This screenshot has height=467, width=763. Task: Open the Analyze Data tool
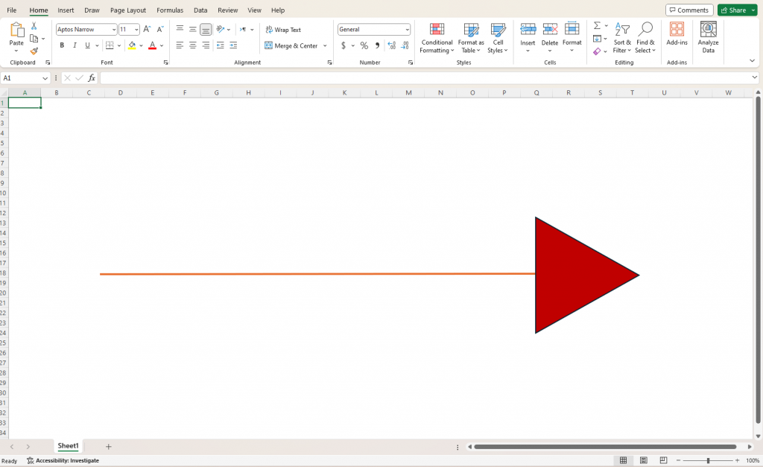708,37
